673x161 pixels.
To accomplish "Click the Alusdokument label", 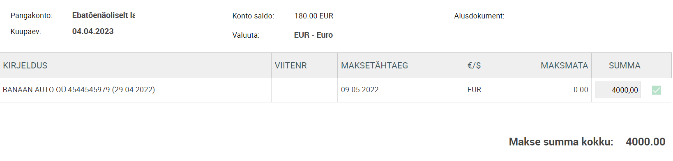I will pos(479,16).
